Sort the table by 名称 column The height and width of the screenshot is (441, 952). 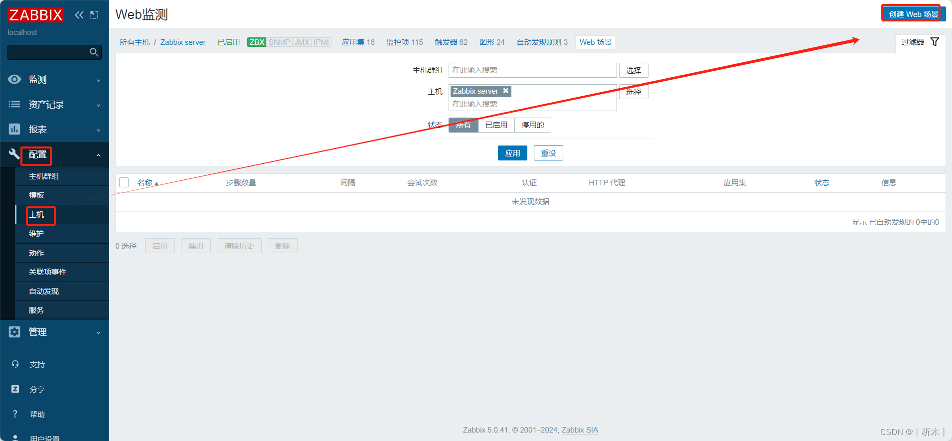click(148, 183)
